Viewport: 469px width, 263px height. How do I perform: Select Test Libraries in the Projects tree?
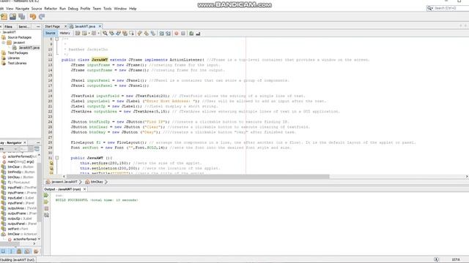coord(17,64)
